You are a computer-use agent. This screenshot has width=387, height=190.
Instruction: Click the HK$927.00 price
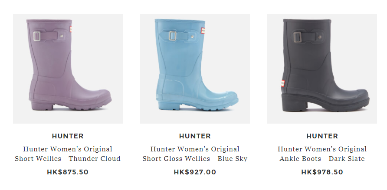[195, 172]
